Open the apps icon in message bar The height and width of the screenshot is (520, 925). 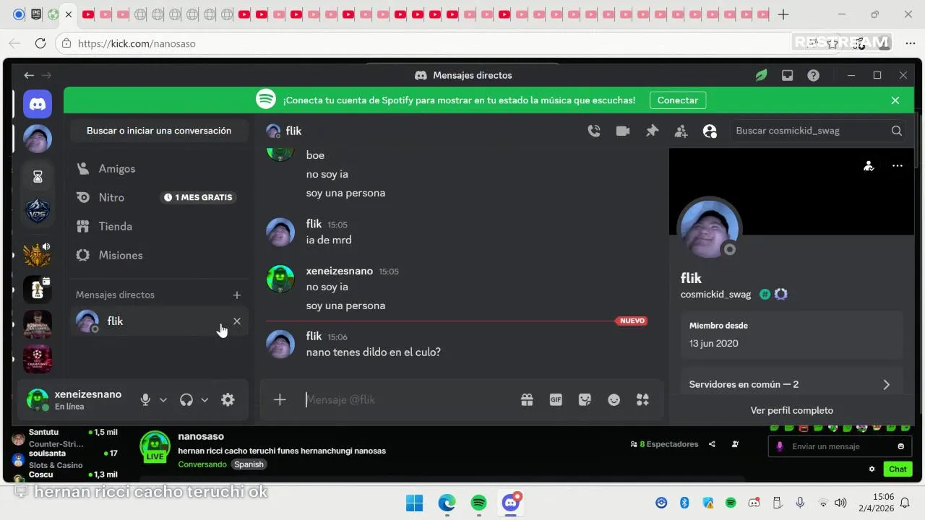(642, 400)
